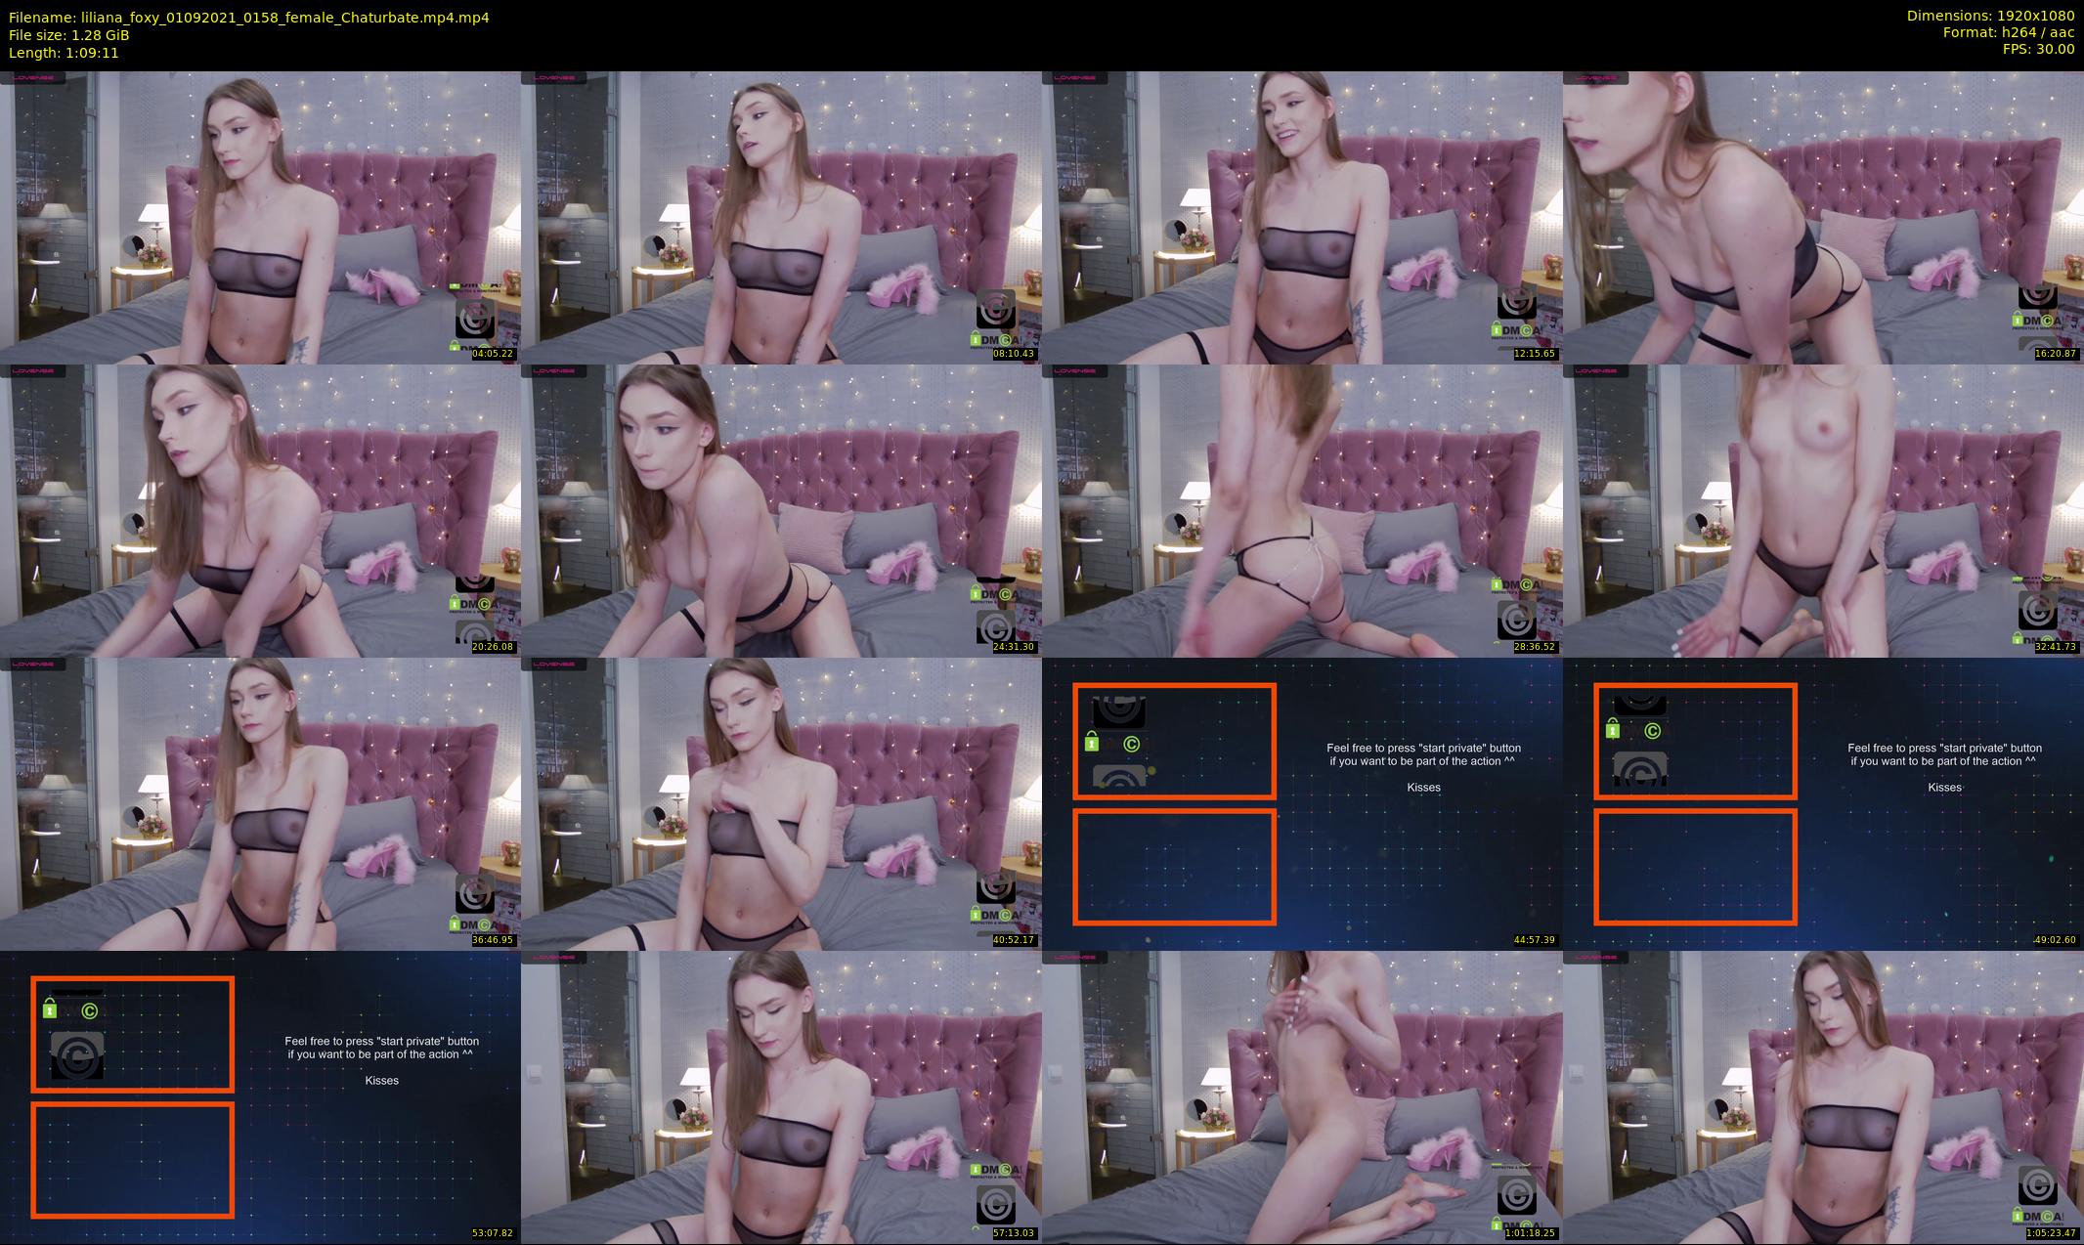The width and height of the screenshot is (2084, 1245).
Task: Click the spiral copyright logo in the 1:05:23 frame
Action: pos(2037,1186)
